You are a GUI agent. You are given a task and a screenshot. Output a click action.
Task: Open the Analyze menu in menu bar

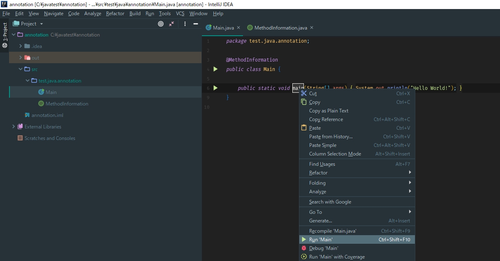click(93, 14)
